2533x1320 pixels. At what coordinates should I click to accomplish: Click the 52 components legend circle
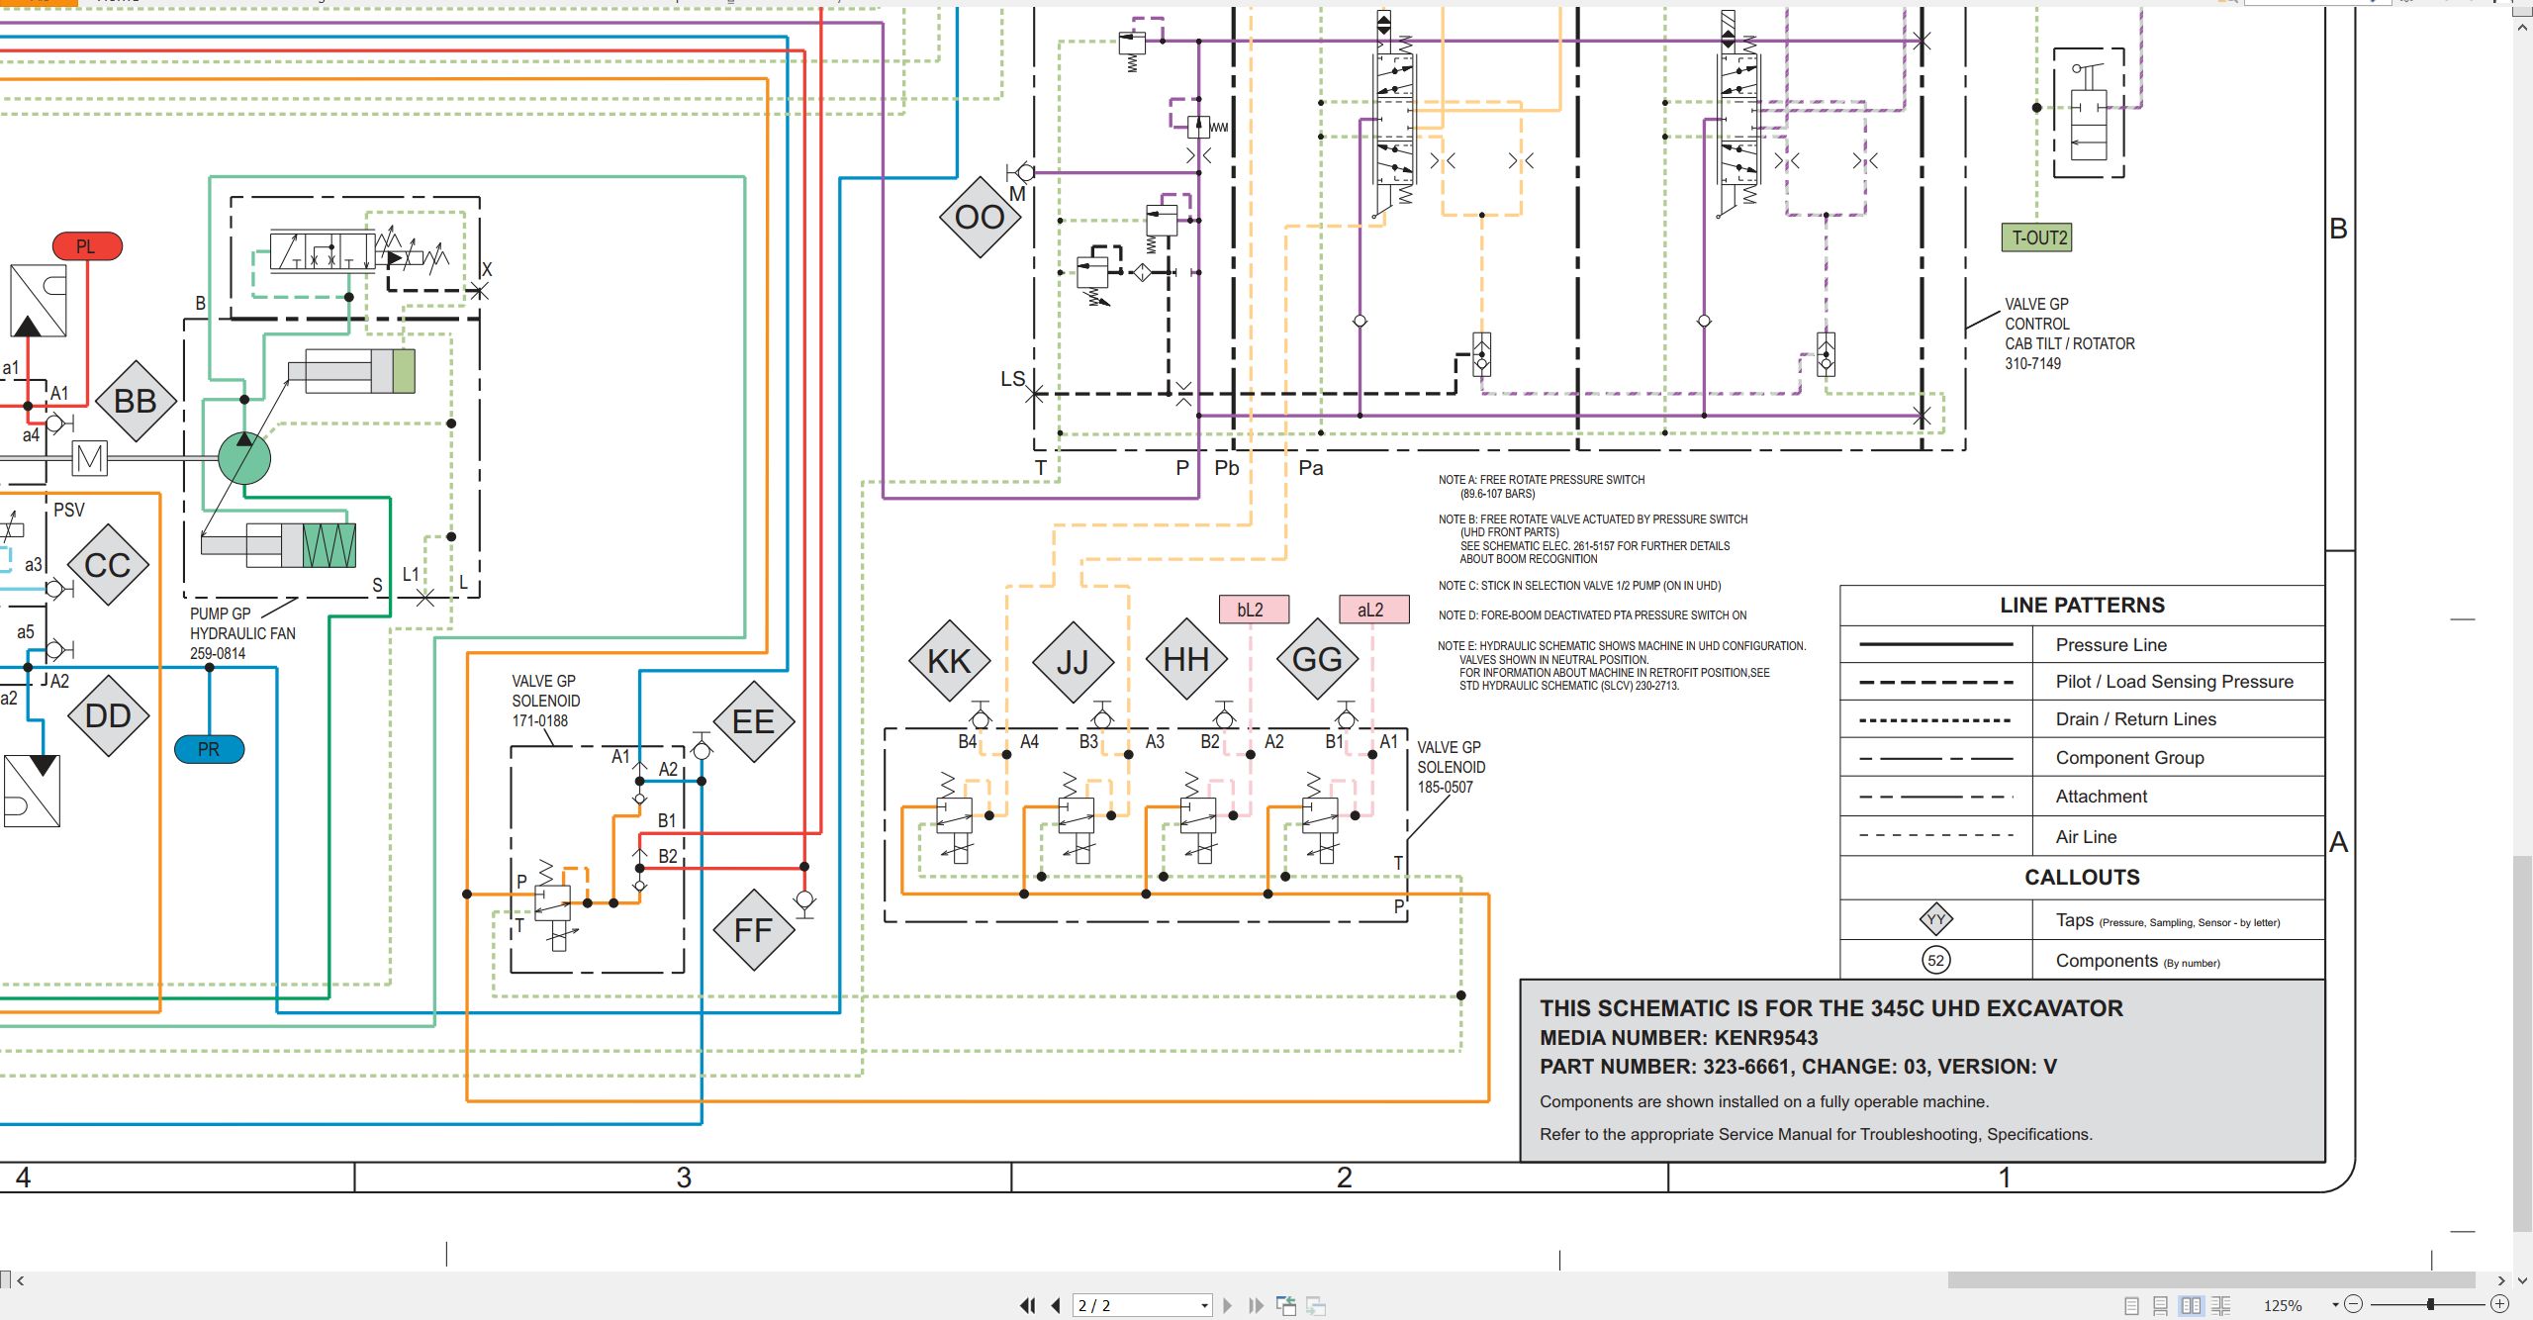click(x=1936, y=960)
